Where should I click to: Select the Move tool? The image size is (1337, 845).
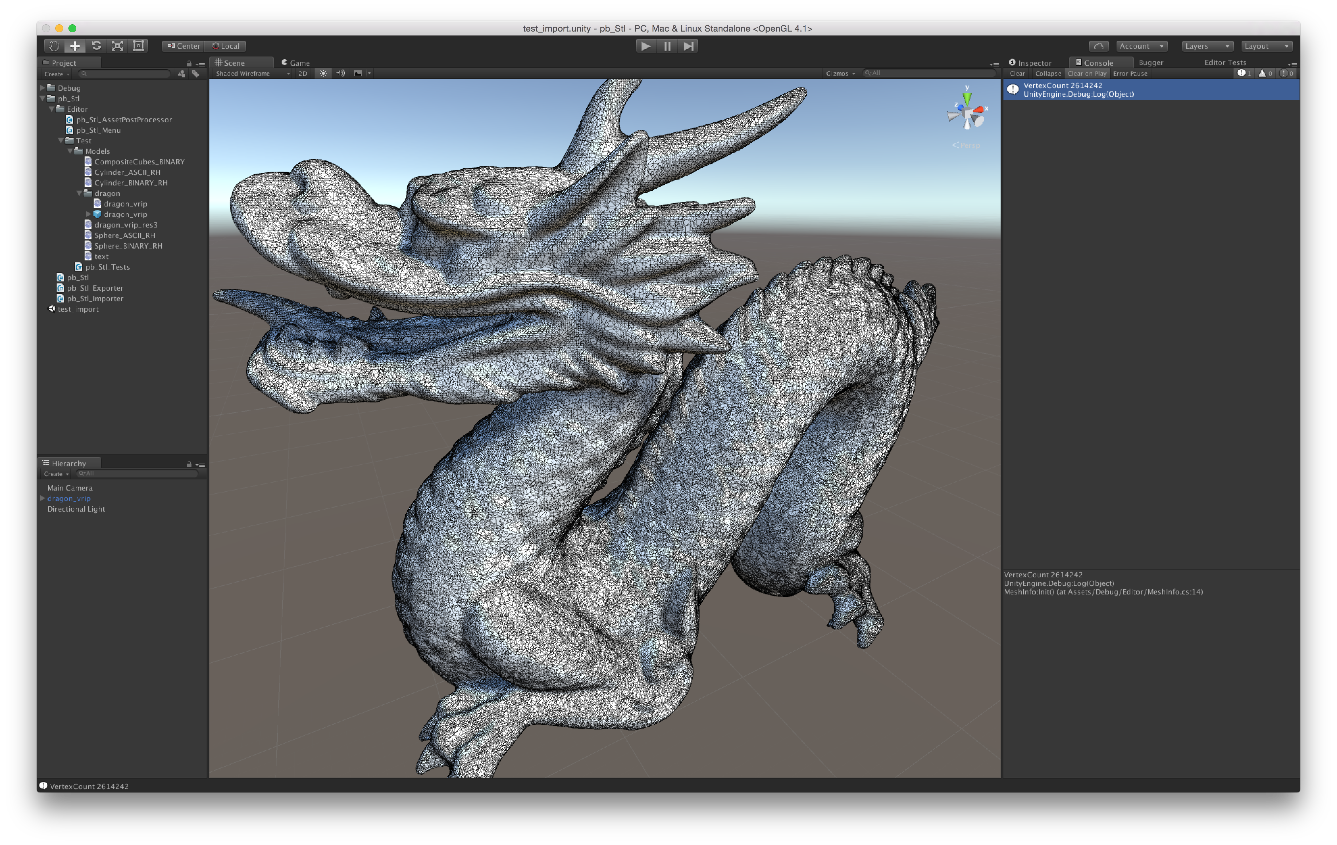point(75,46)
